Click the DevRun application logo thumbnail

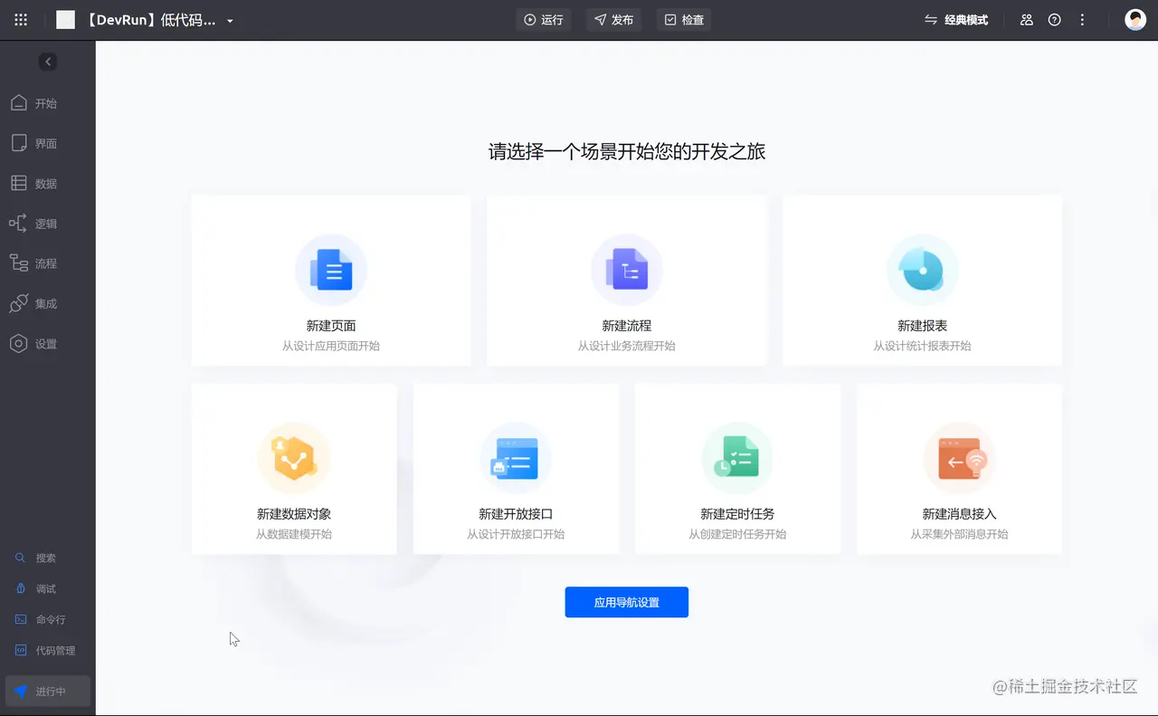tap(65, 20)
